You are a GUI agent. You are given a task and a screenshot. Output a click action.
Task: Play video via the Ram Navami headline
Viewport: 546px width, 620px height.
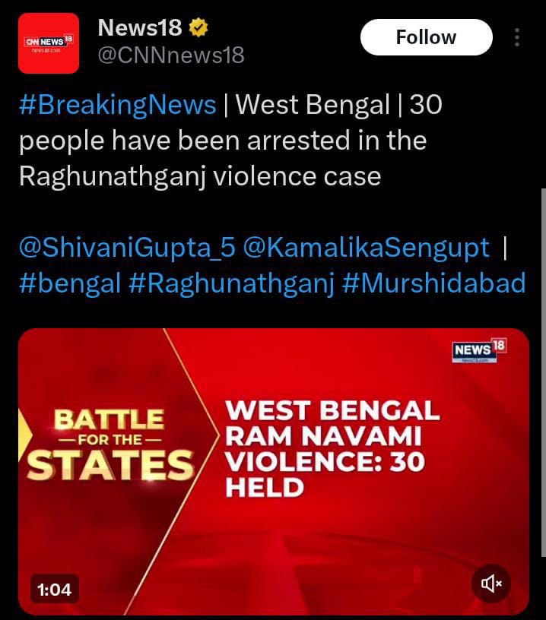(x=332, y=448)
